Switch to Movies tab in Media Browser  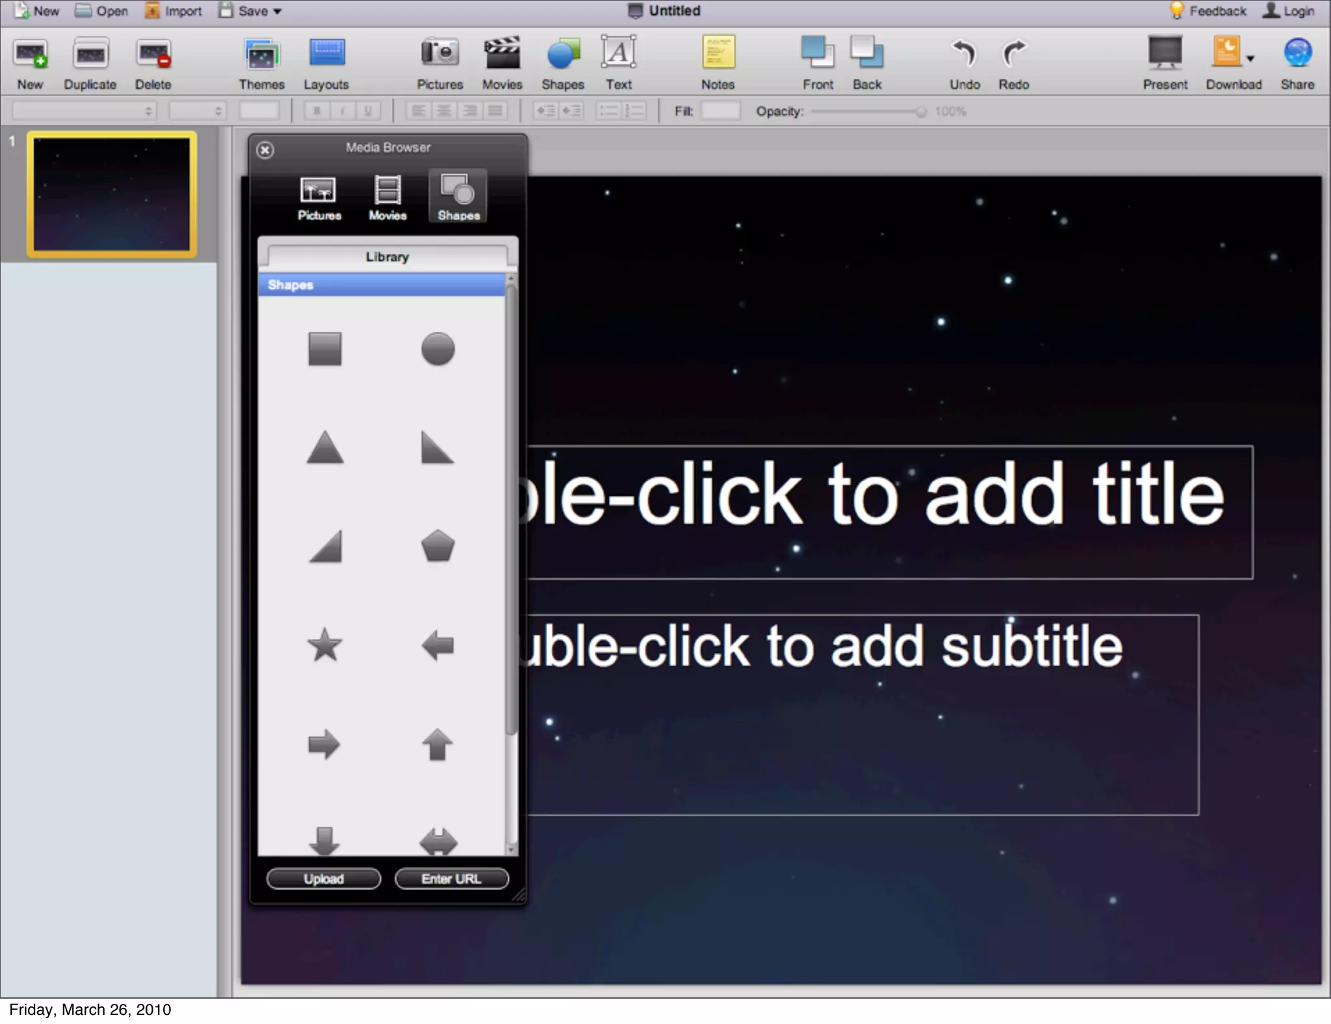pos(387,198)
